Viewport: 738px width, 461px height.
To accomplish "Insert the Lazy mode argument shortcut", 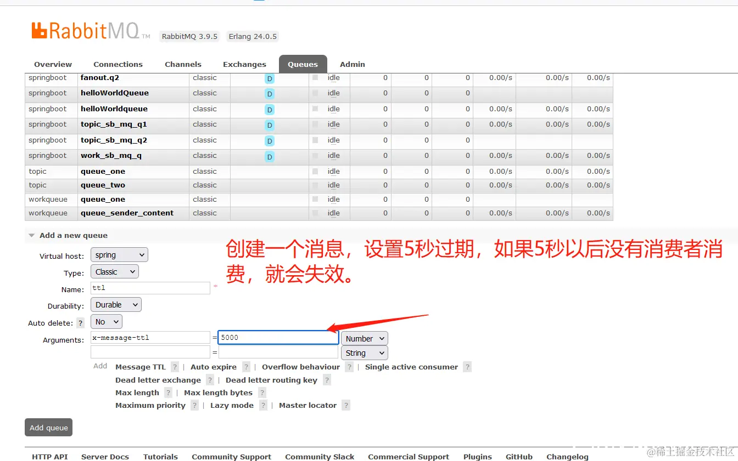I will tap(232, 405).
